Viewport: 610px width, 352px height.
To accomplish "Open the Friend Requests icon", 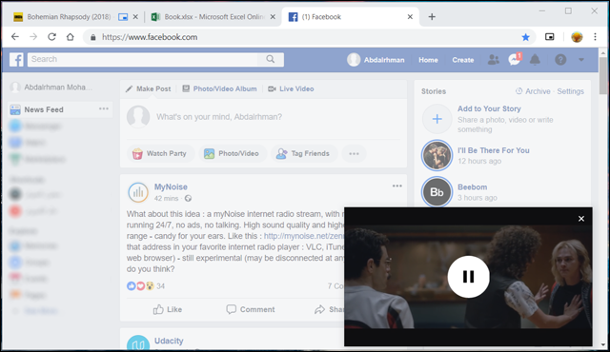I will (494, 60).
